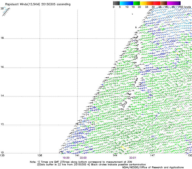192x169 pixels.
Task: Select the 20:00 swath time marker
Action: [83, 158]
